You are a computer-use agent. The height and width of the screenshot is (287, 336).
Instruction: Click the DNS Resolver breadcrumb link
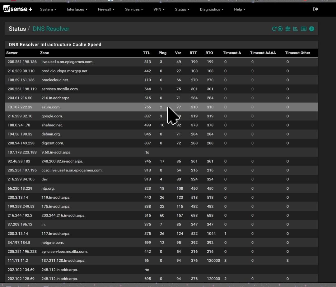(x=51, y=29)
